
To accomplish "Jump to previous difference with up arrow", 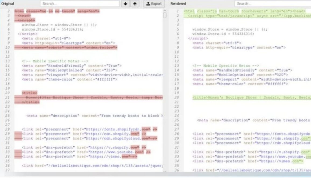I will click(x=135, y=3).
